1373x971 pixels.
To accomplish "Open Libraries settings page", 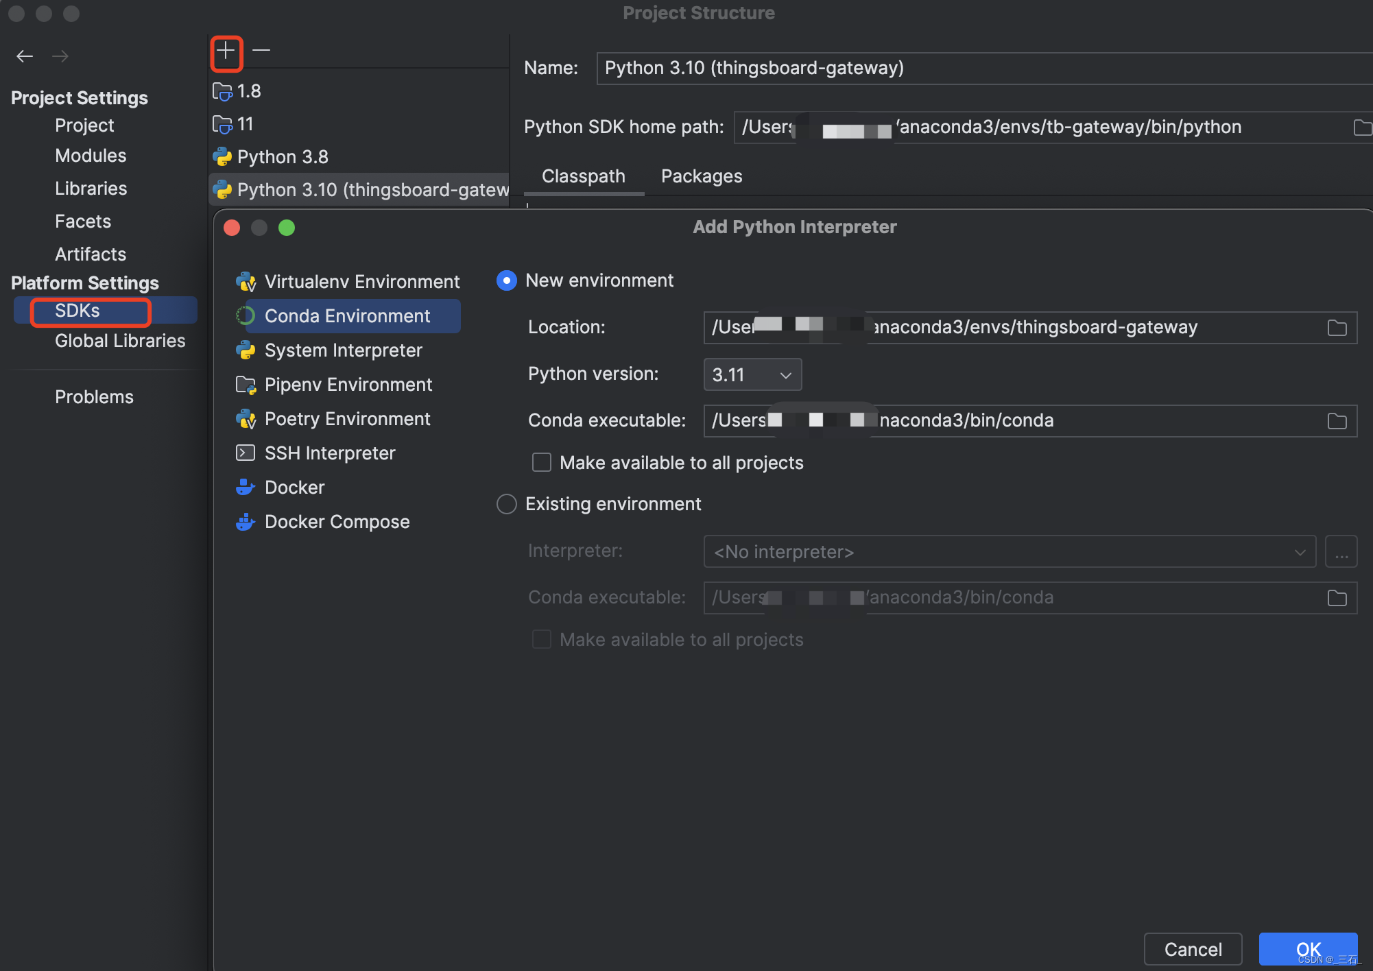I will tap(91, 189).
